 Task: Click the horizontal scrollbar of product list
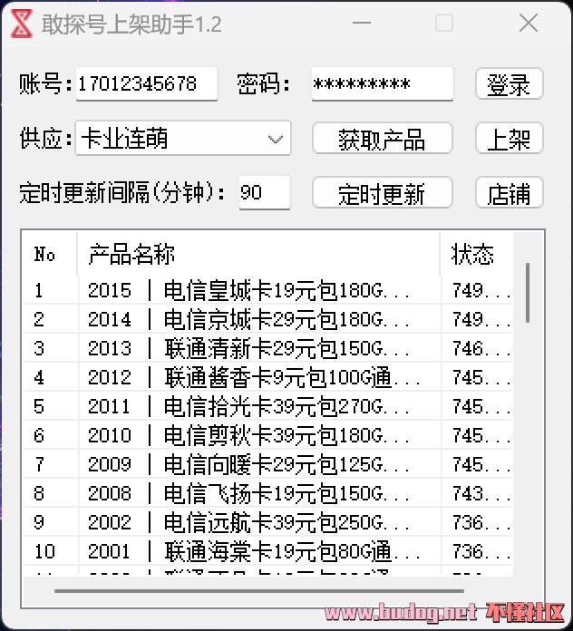259,591
